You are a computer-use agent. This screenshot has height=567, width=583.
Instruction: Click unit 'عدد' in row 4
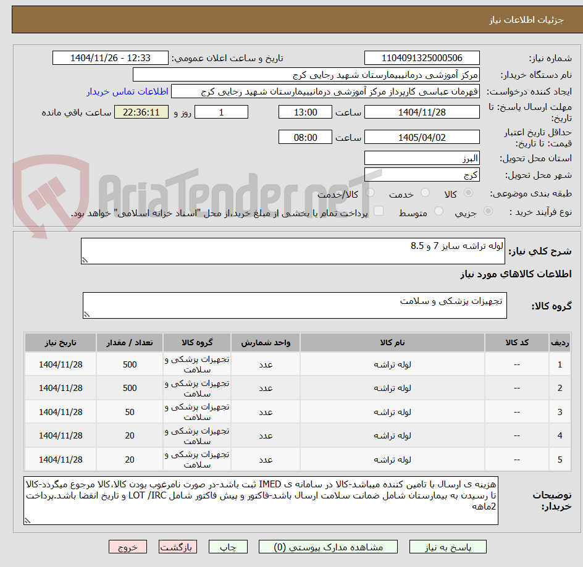266,436
